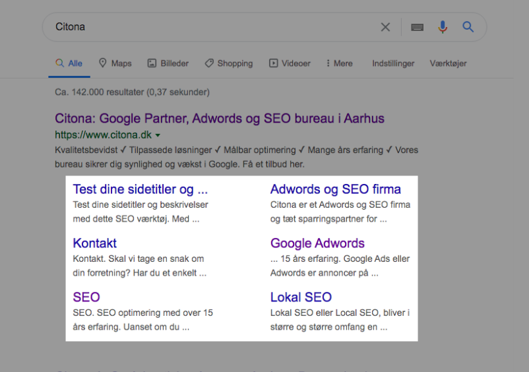Screen dimensions: 529x372
Task: Open the Lokal SEO sitelink
Action: click(301, 297)
